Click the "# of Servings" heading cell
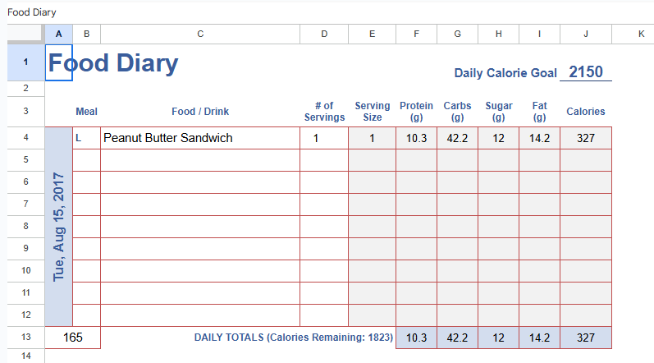The width and height of the screenshot is (654, 363). click(324, 111)
